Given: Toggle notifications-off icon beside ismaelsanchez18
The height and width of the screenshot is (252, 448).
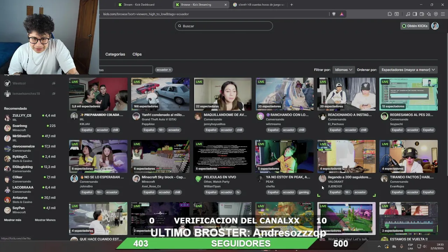Looking at the screenshot, I should pyautogui.click(x=54, y=93).
